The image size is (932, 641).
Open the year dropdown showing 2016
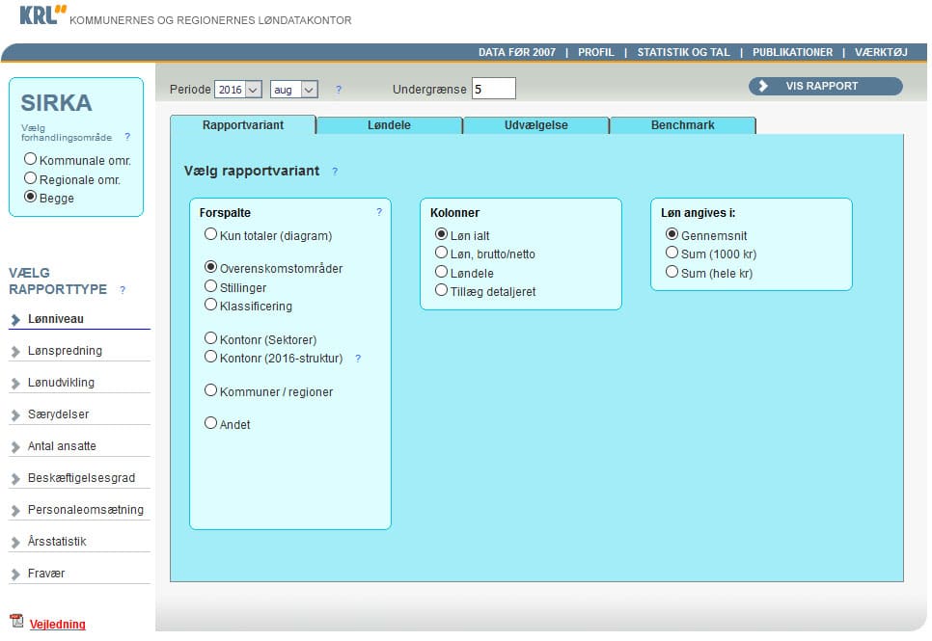238,90
